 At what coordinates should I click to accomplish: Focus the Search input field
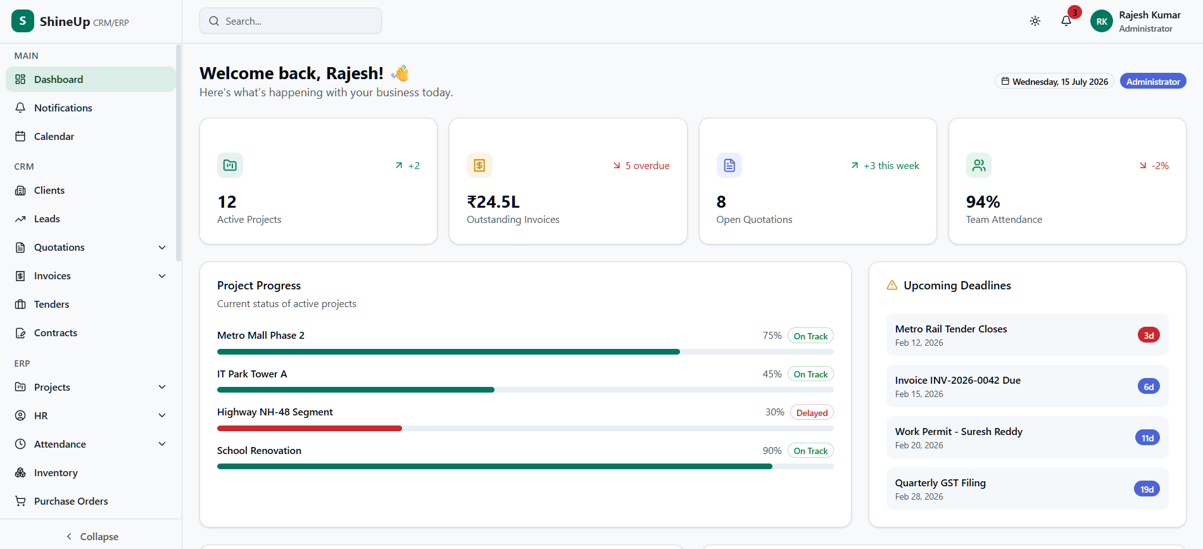(291, 21)
